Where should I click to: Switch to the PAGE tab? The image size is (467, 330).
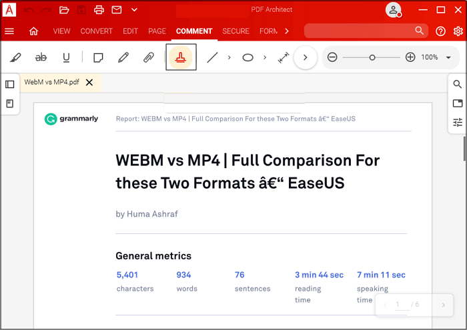[x=157, y=31]
